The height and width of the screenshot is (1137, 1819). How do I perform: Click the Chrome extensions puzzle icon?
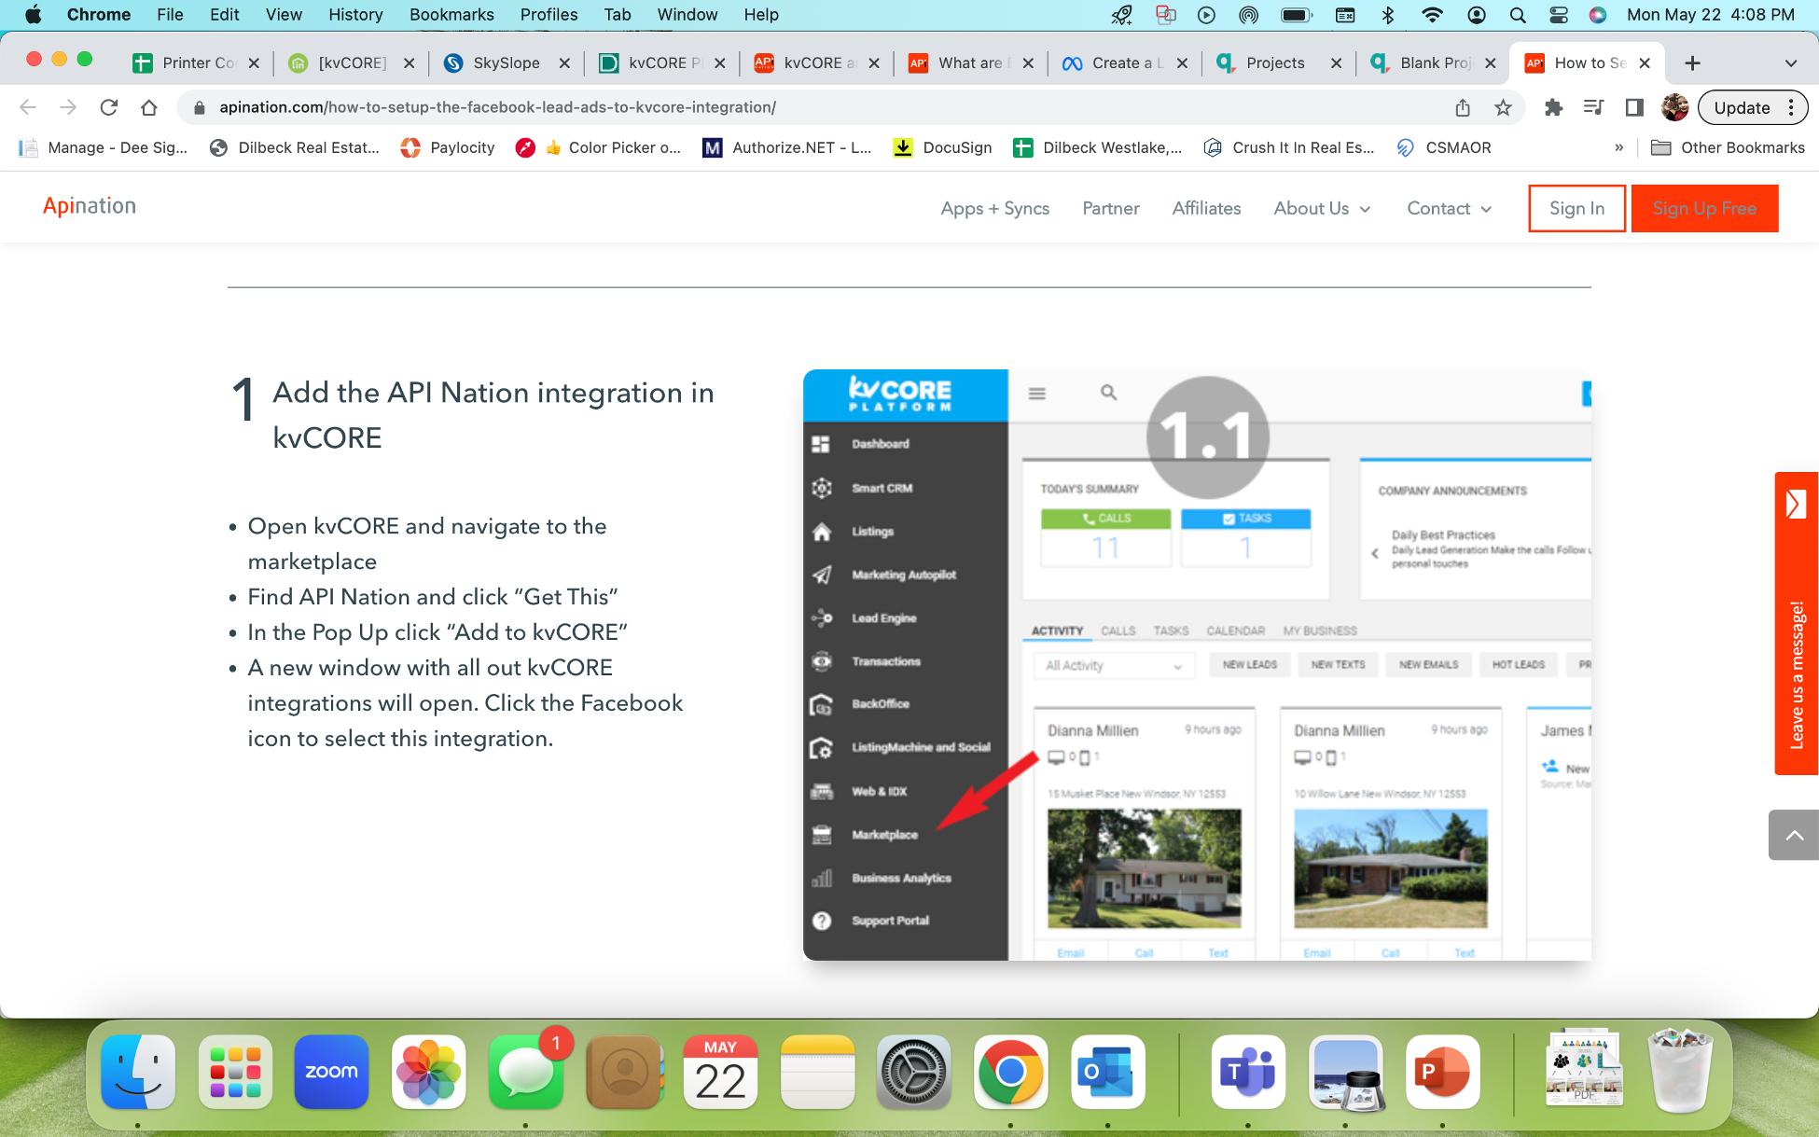coord(1553,107)
